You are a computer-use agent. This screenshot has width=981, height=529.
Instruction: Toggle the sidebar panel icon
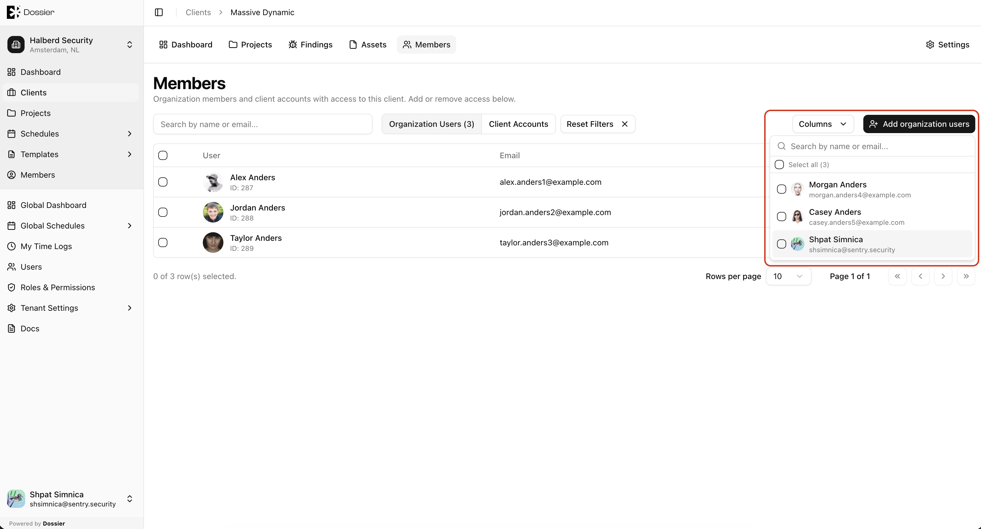(x=159, y=12)
